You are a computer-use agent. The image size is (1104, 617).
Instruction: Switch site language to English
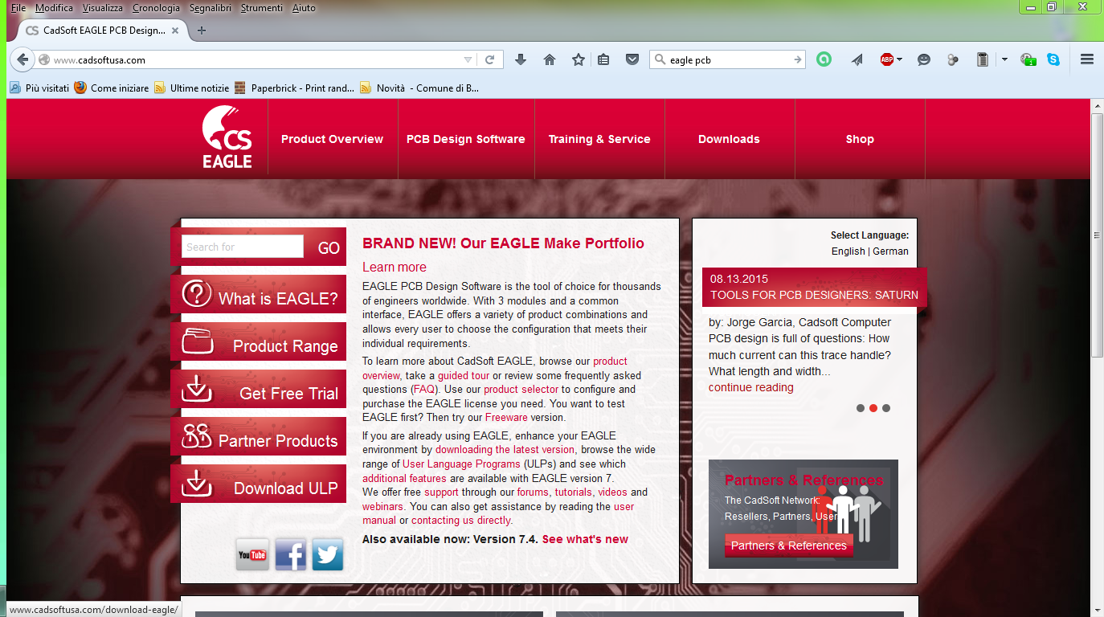pyautogui.click(x=848, y=251)
